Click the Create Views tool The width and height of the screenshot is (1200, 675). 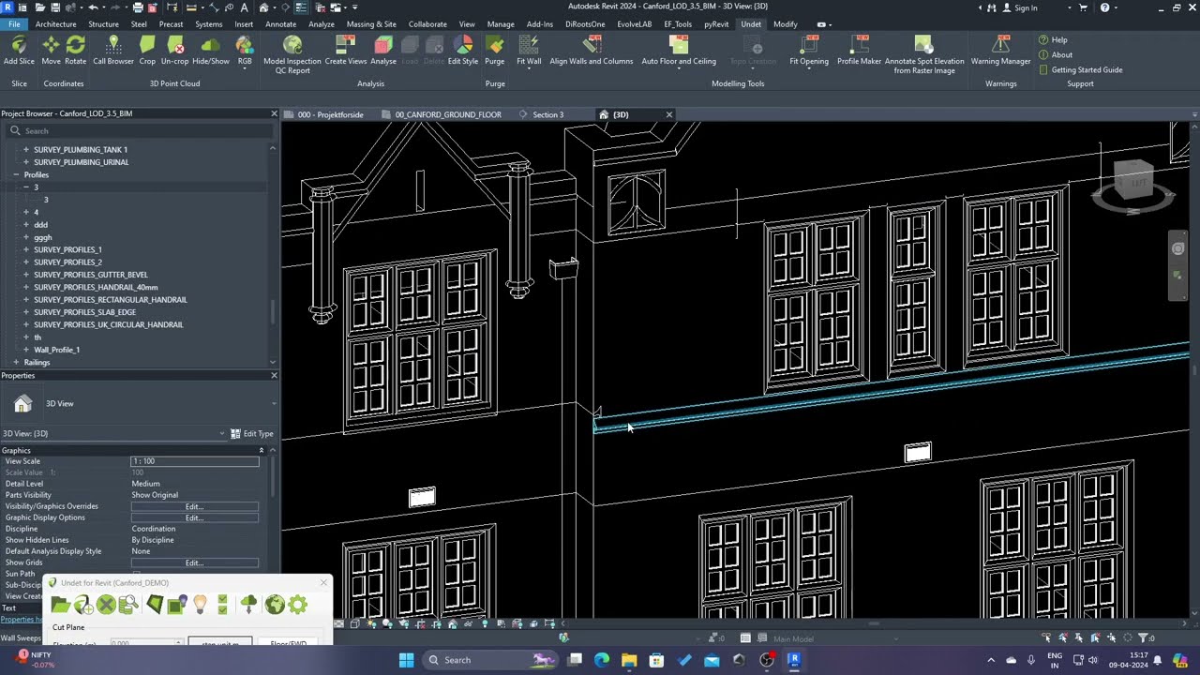pyautogui.click(x=346, y=51)
